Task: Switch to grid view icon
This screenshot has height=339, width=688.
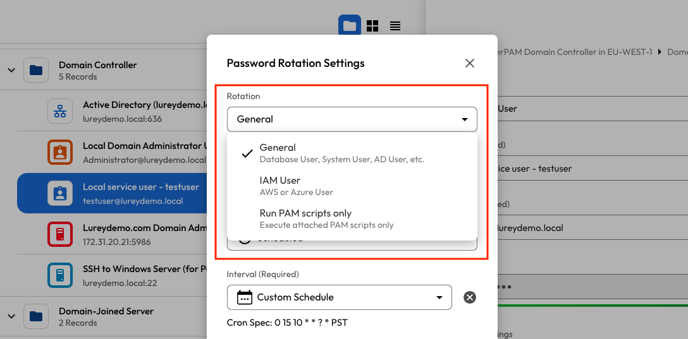Action: [372, 26]
